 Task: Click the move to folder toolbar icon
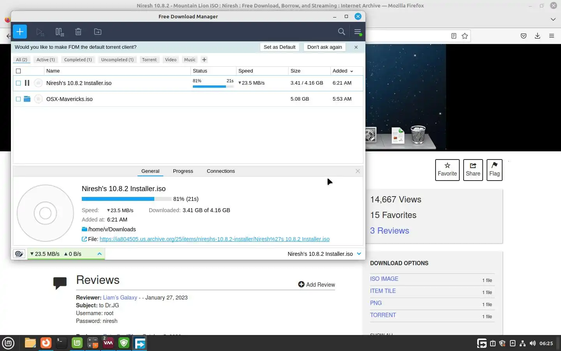coord(98,32)
